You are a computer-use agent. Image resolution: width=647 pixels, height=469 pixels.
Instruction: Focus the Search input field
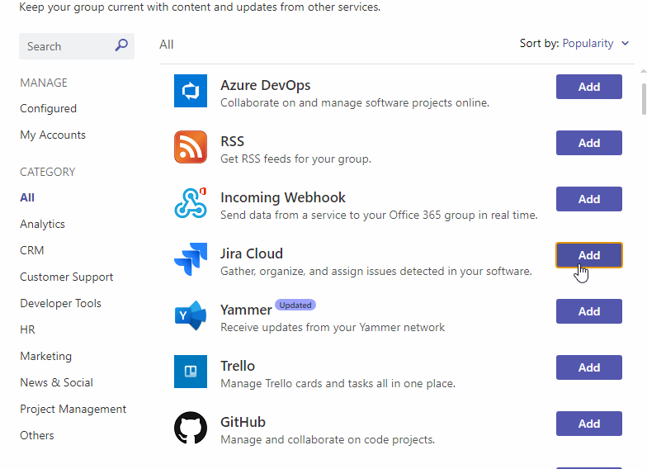pos(76,46)
